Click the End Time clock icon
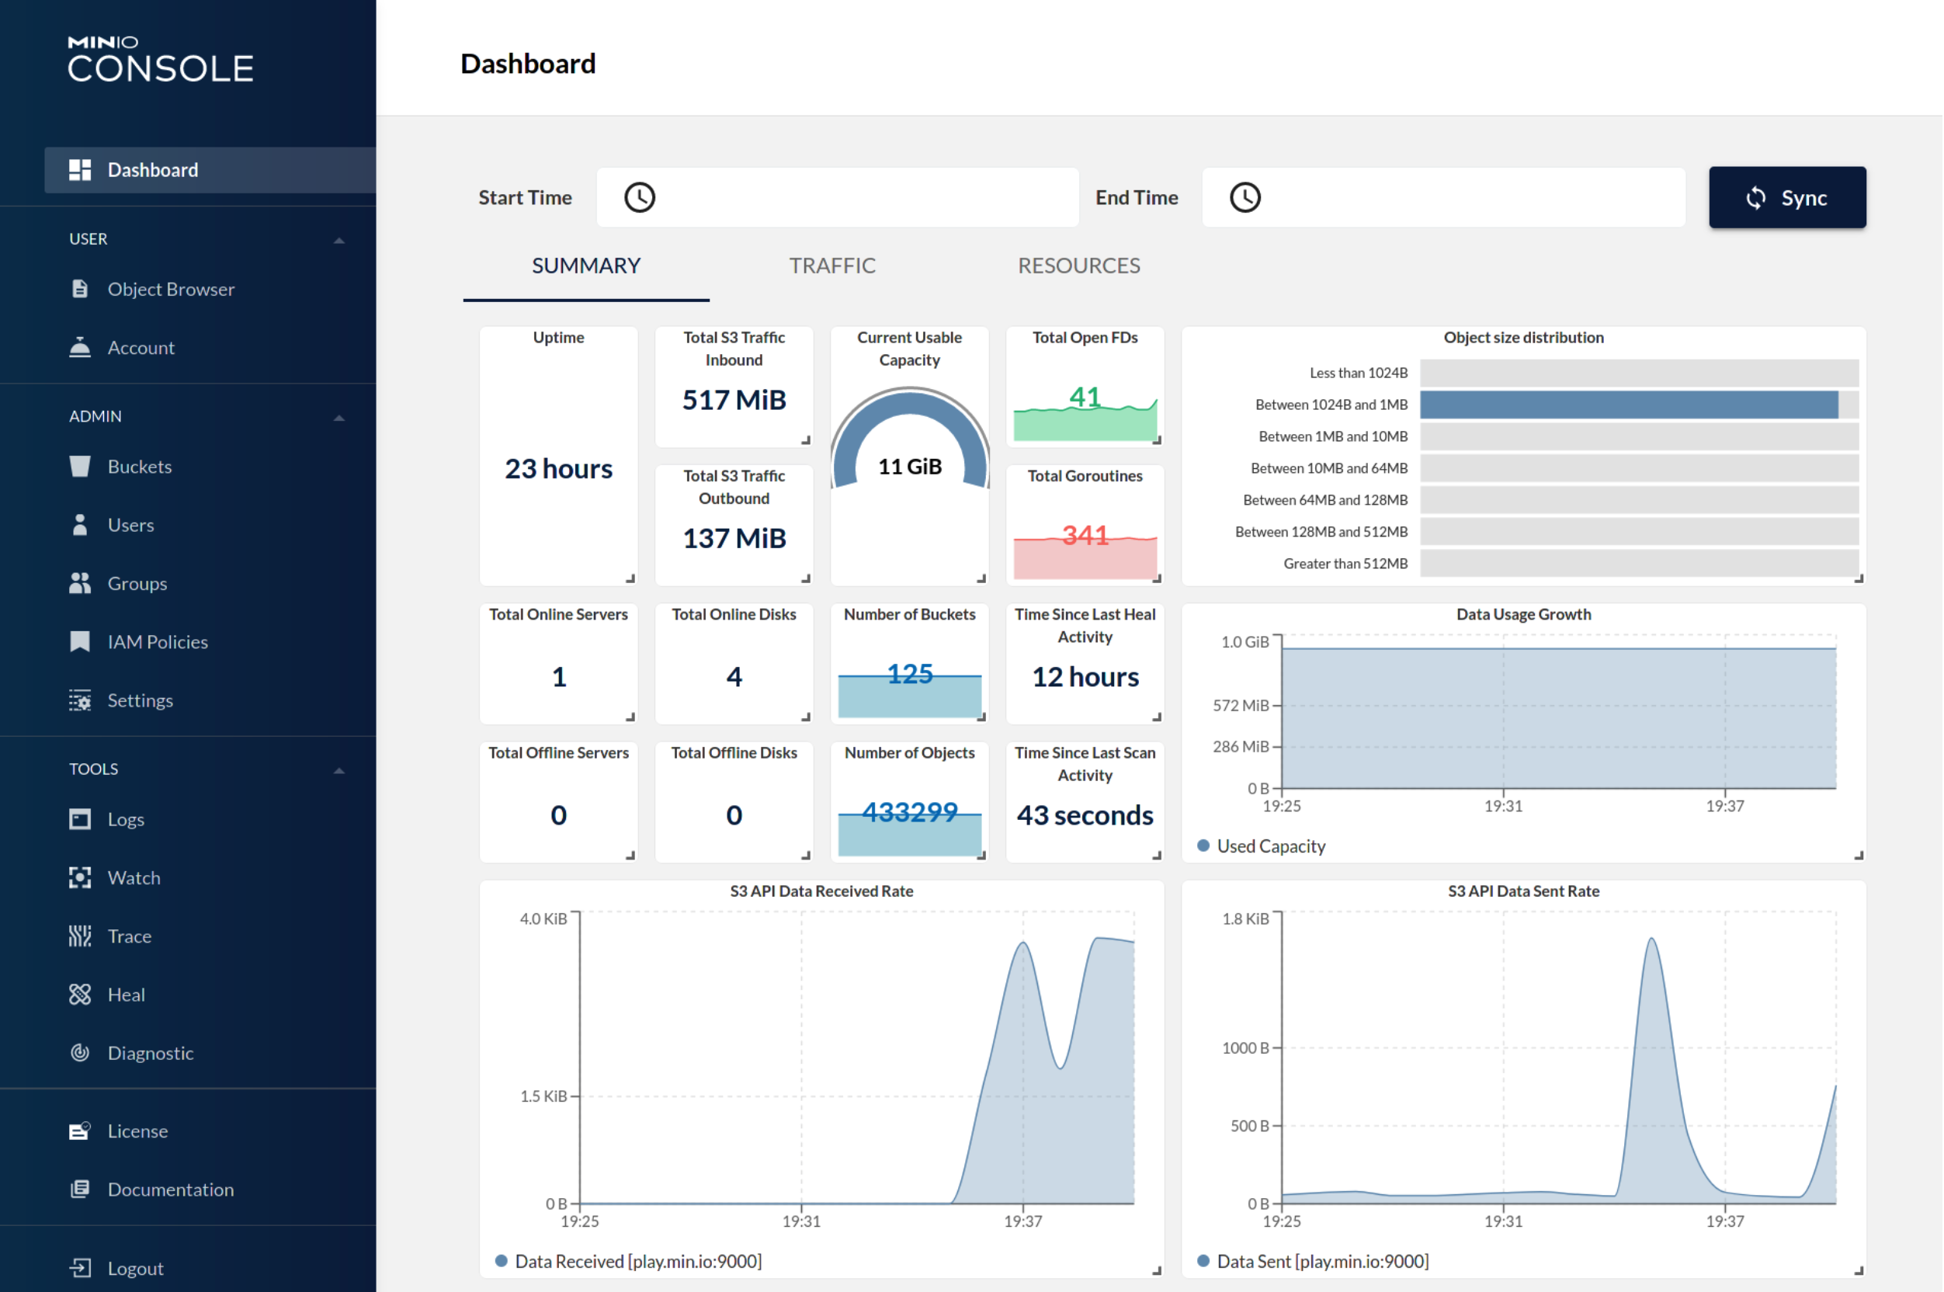This screenshot has width=1944, height=1292. pyautogui.click(x=1245, y=198)
